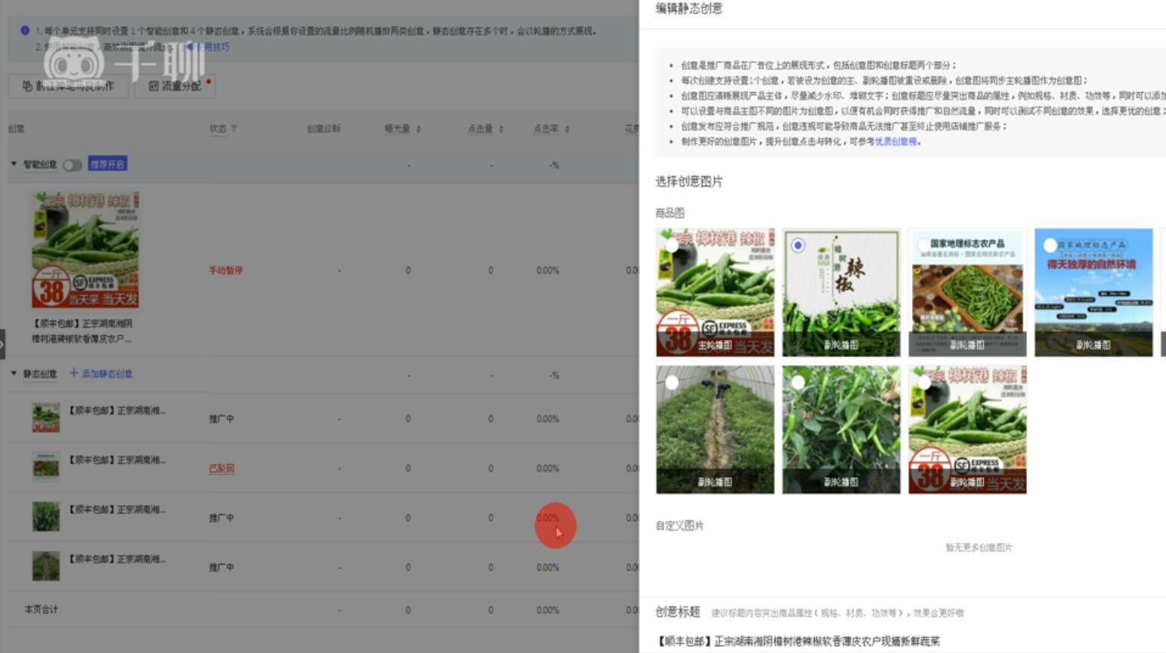
Task: Select radio on 辣椒 calligraphy image
Action: [798, 245]
